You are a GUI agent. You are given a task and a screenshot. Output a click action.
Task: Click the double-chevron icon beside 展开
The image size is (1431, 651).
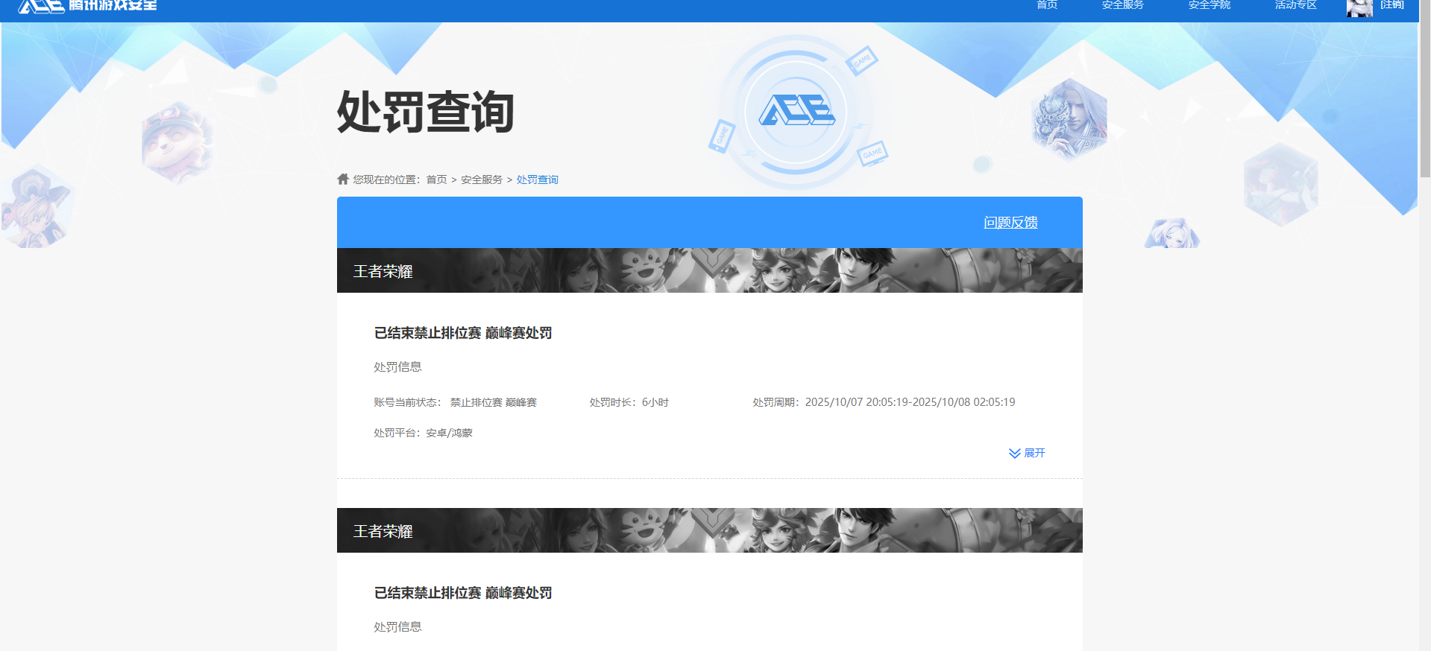pyautogui.click(x=1014, y=453)
